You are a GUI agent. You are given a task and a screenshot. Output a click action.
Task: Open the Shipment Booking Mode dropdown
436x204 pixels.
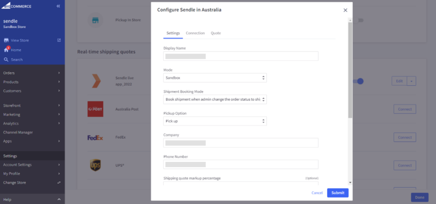[215, 99]
